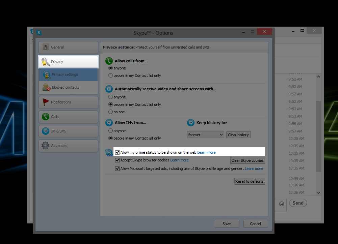338x244 pixels.
Task: Select 'anyone' for automatically receiving video
Action: pyautogui.click(x=110, y=97)
